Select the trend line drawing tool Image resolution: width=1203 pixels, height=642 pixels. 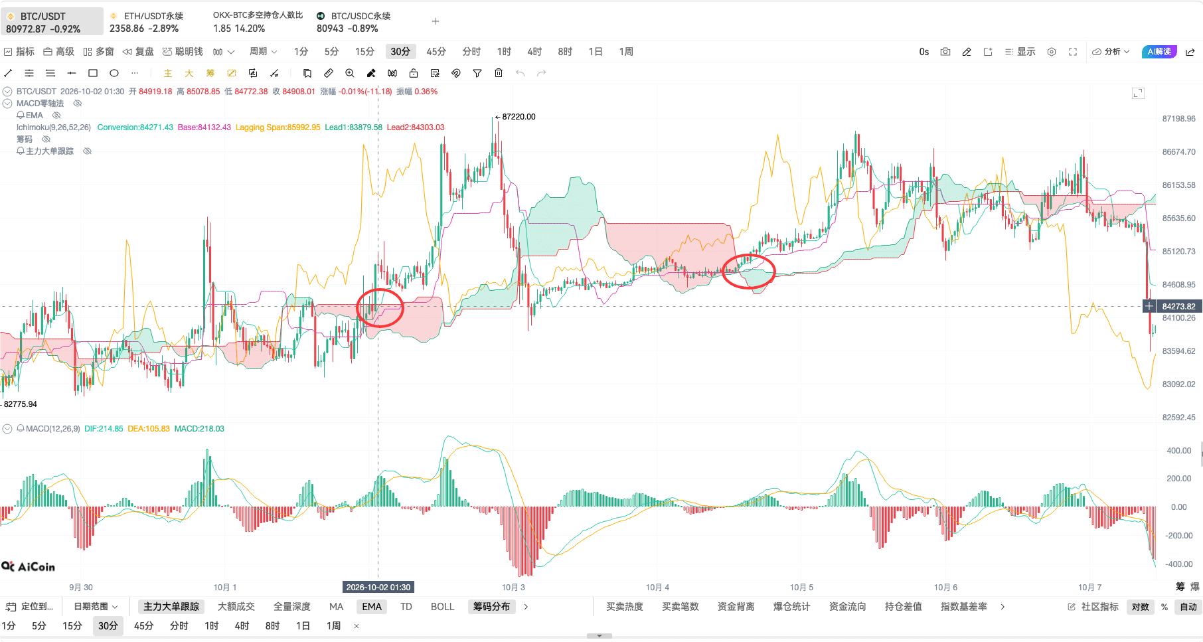pyautogui.click(x=8, y=73)
